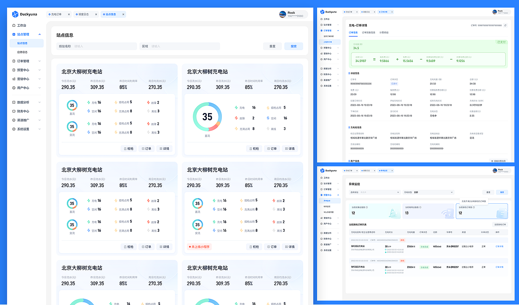Expand 系统设置 chevron in the main sidebar
This screenshot has width=519, height=305.
[x=39, y=129]
